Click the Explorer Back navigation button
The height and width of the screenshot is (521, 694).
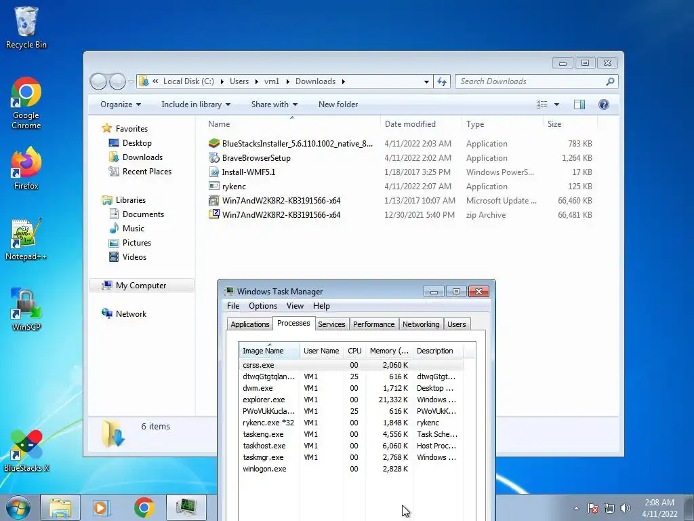[98, 81]
